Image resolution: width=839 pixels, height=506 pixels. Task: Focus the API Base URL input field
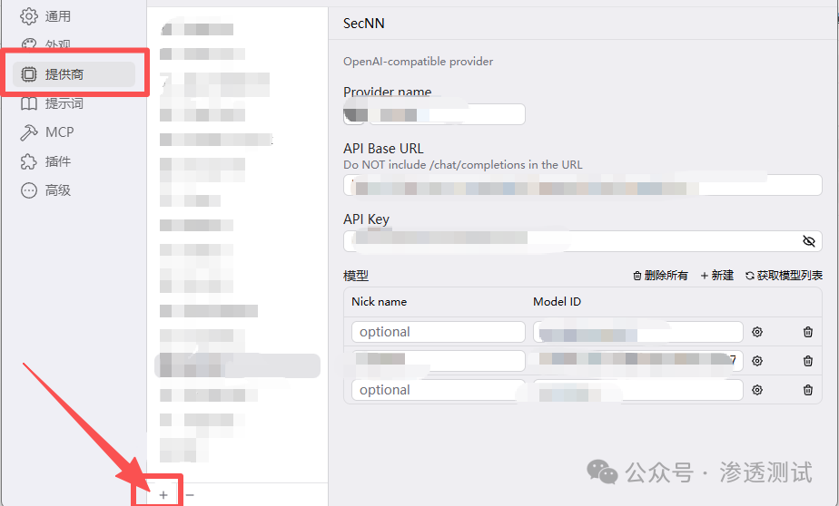tap(583, 185)
